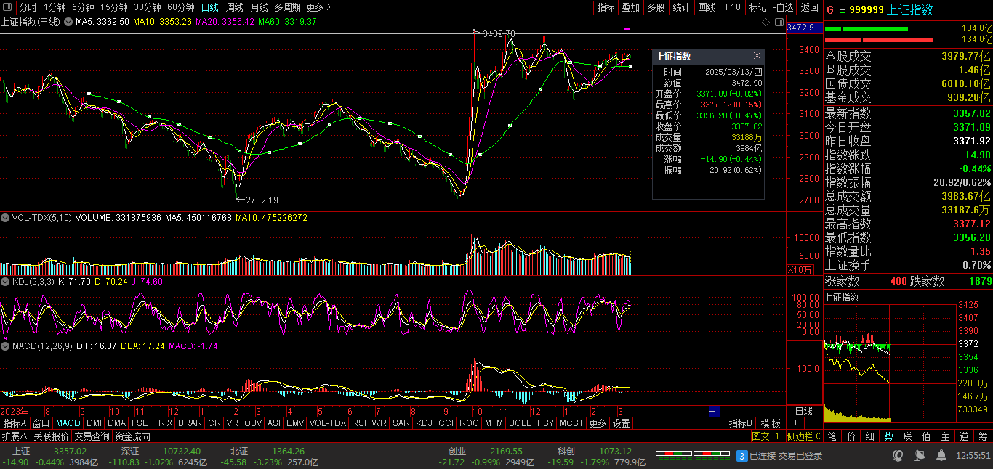This screenshot has height=469, width=993.
Task: Click the blue time-axis slider handle
Action: click(x=713, y=411)
